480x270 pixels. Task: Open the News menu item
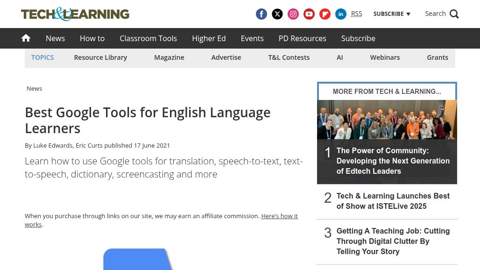(x=56, y=38)
